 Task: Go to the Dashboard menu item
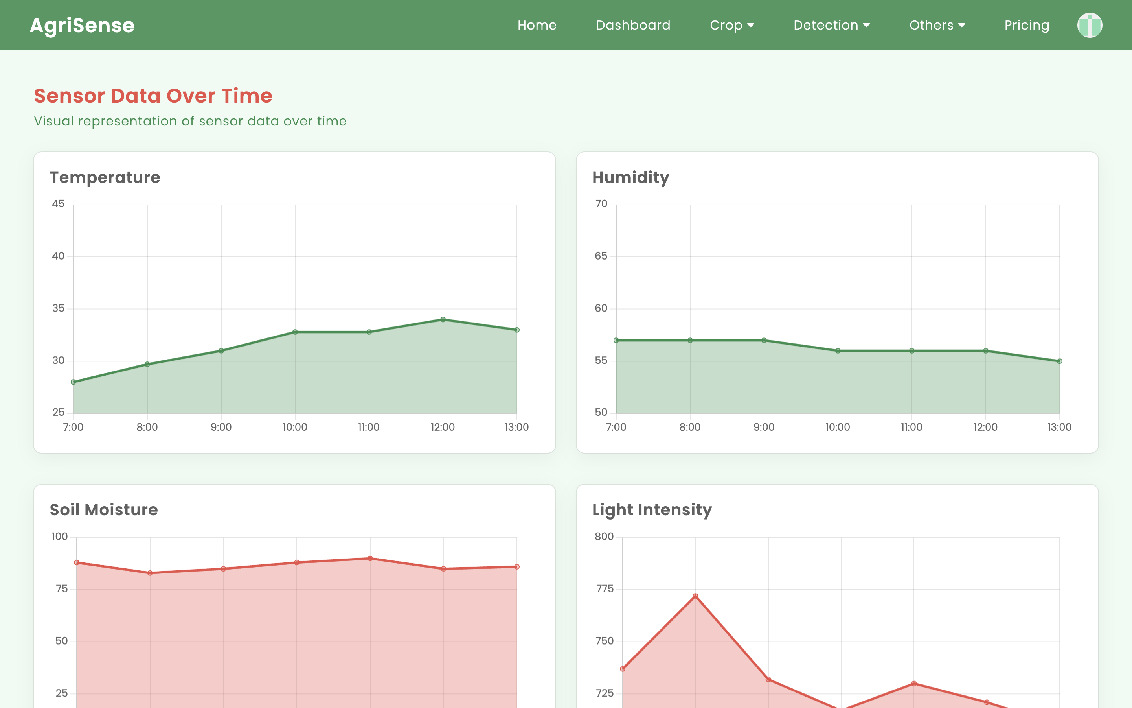tap(633, 25)
